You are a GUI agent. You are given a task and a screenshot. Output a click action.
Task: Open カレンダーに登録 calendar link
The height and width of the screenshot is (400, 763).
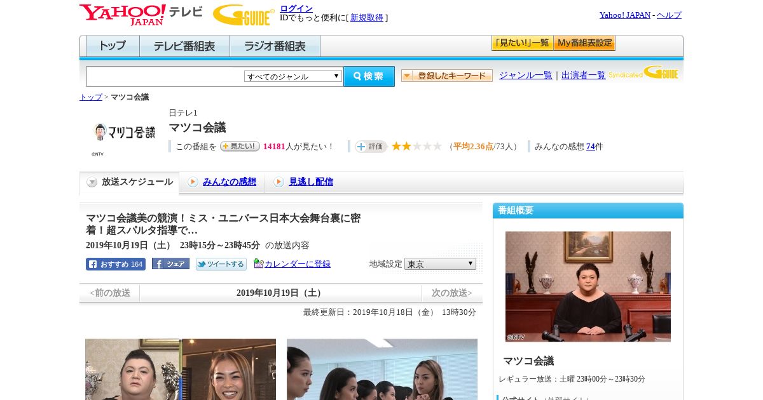(297, 264)
